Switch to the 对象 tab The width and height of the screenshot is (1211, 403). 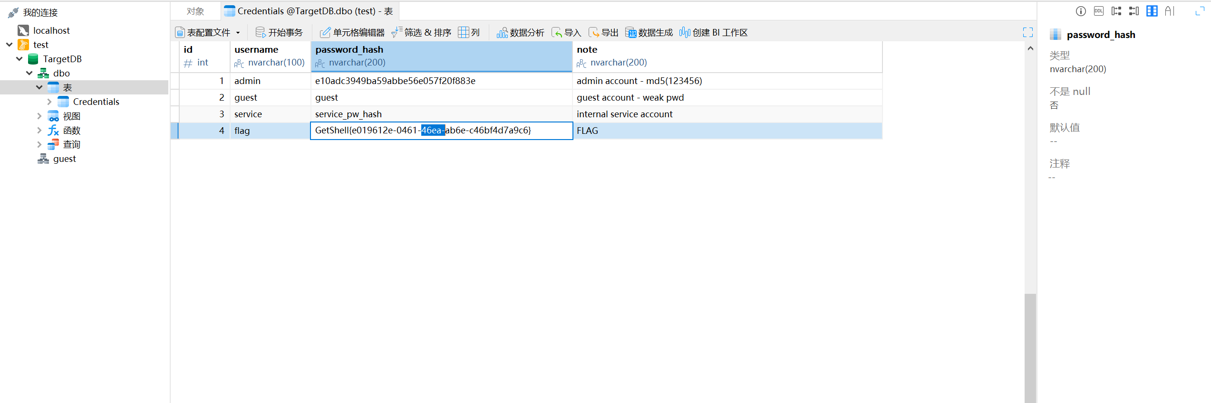[x=195, y=11]
